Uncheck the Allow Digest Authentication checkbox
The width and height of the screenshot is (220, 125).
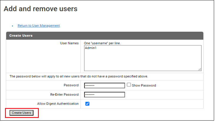click(x=87, y=104)
